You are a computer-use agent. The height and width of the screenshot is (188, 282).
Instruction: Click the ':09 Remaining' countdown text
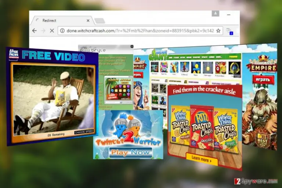[56, 134]
